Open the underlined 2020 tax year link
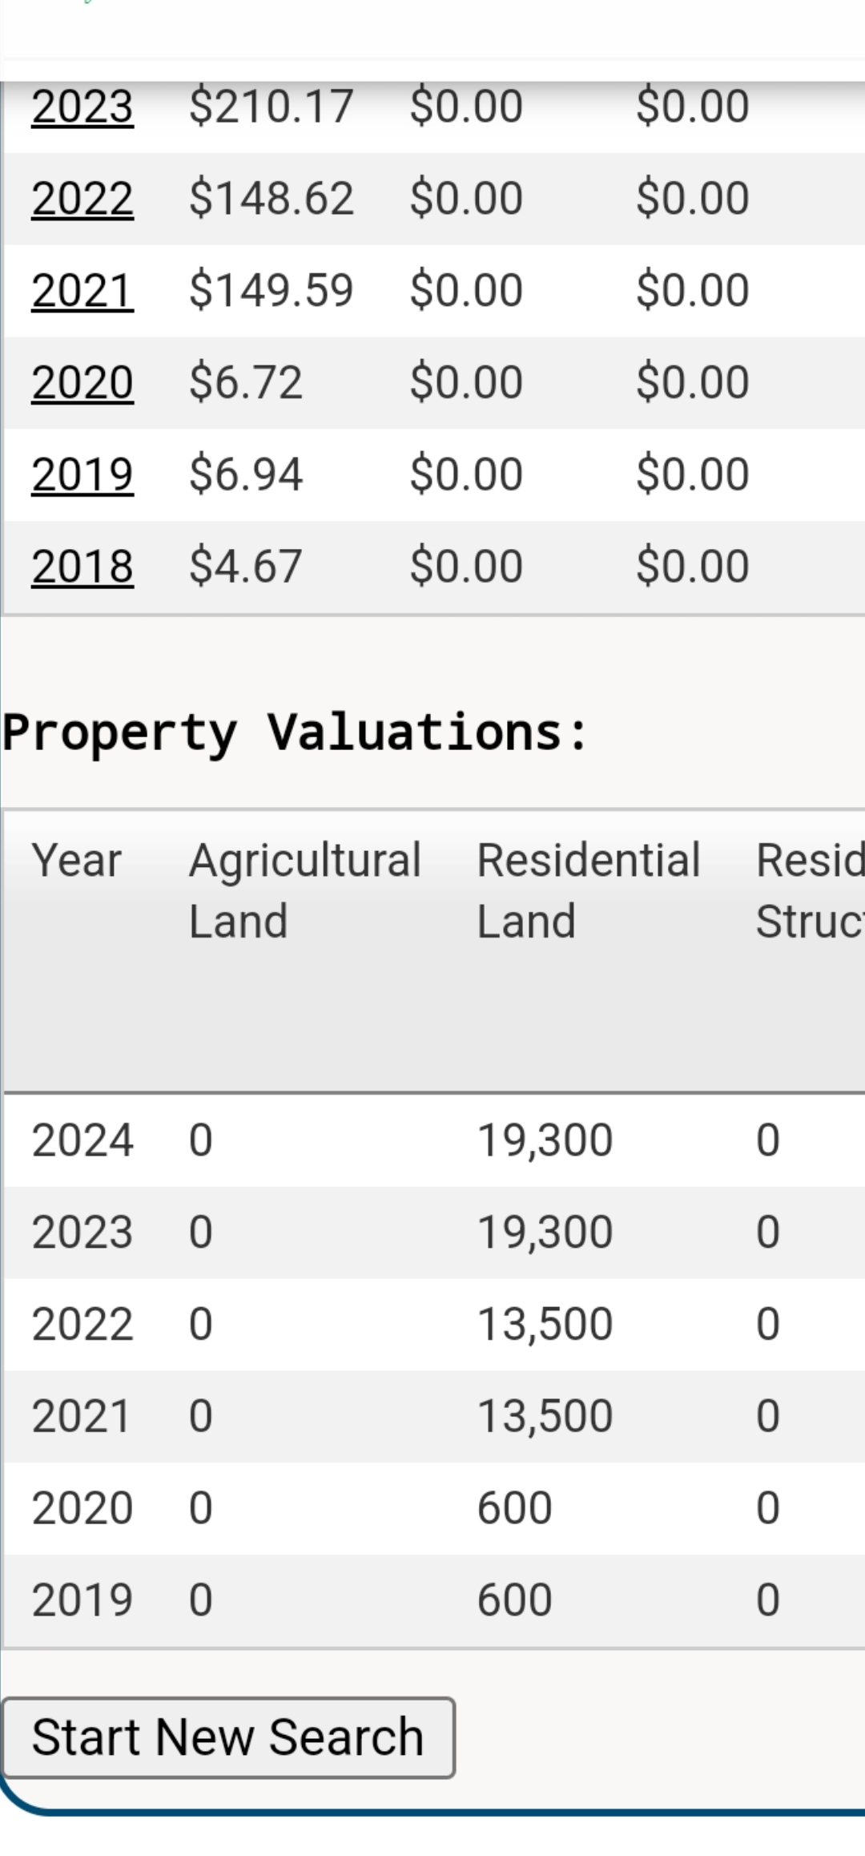865x1856 pixels. [x=82, y=383]
